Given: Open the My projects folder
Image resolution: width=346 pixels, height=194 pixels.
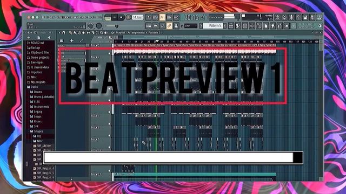Looking at the screenshot, I should pos(36,82).
